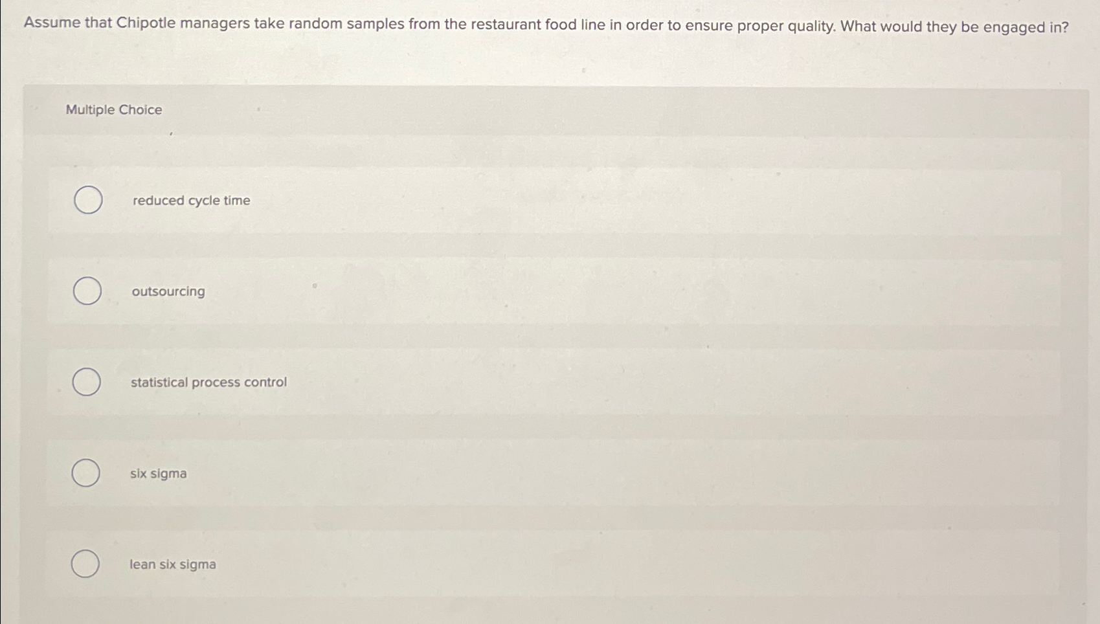Select the radio button for statistical process control

tap(87, 383)
